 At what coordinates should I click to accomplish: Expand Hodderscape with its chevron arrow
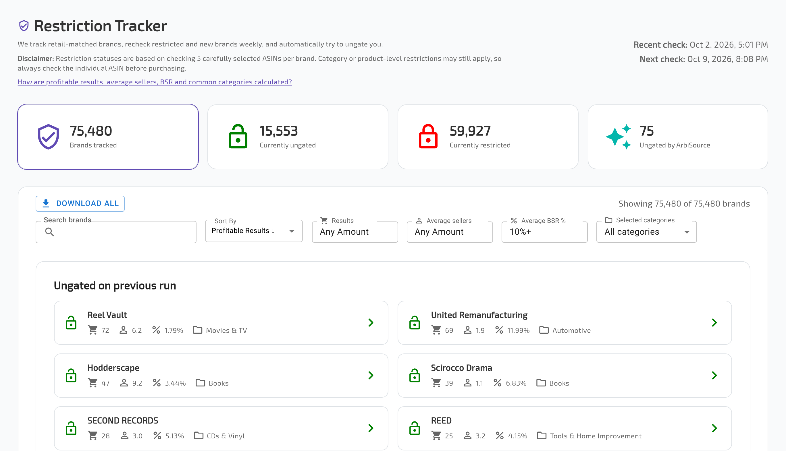click(371, 375)
